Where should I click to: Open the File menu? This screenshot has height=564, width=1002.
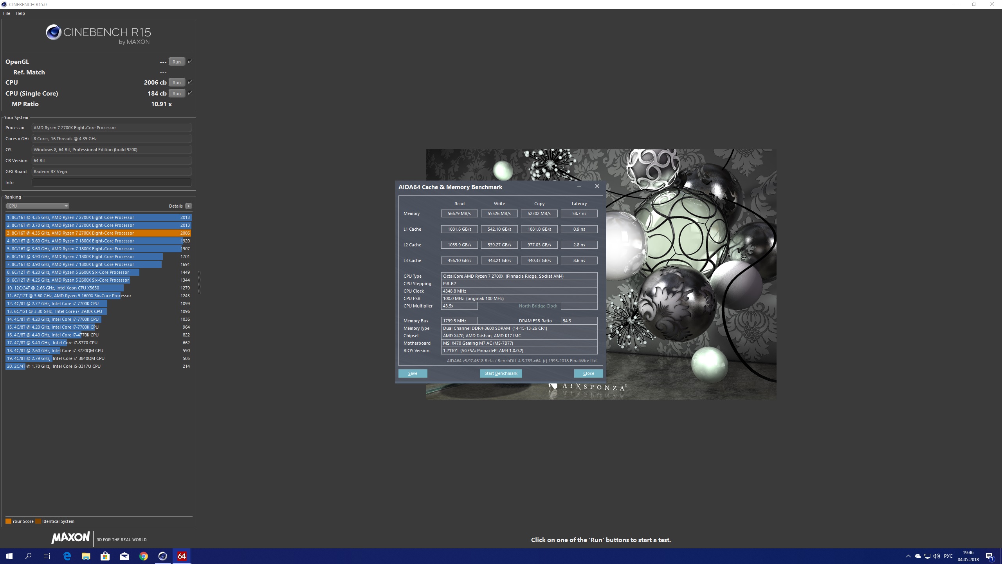coord(7,13)
